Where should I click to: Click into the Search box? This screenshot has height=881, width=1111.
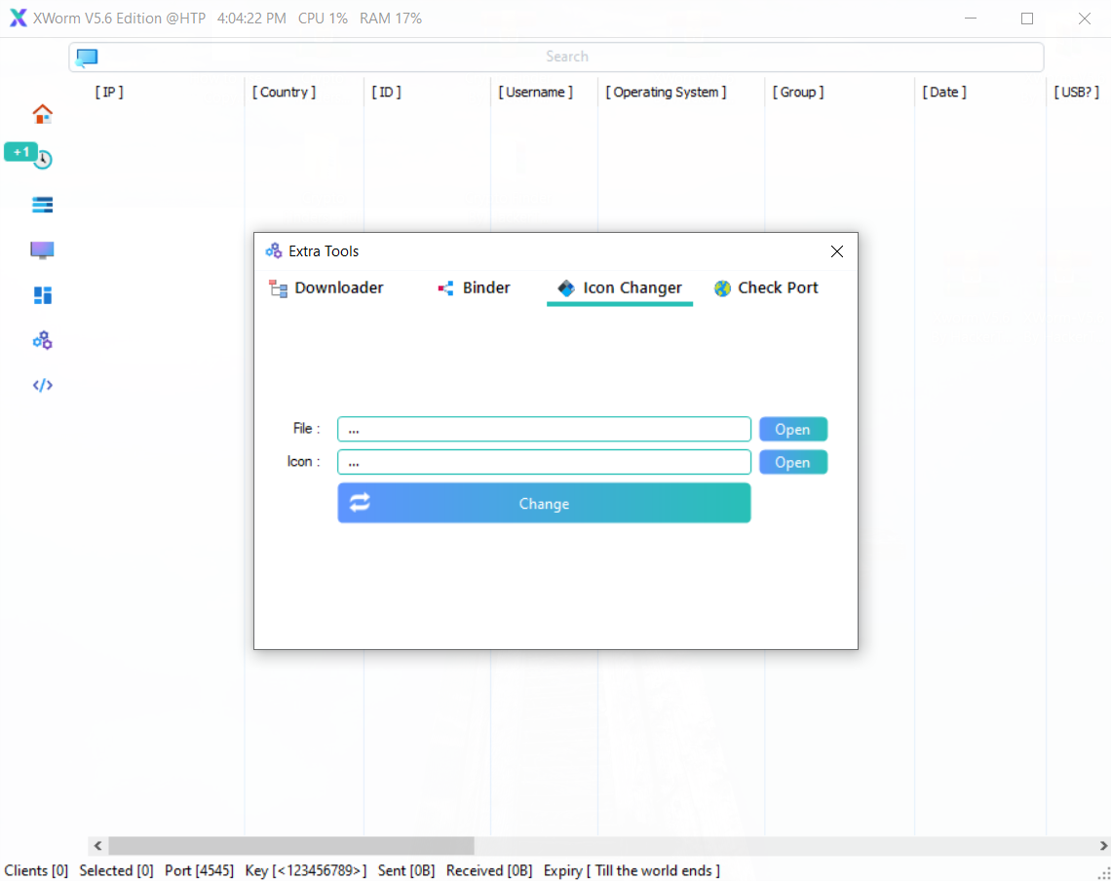(x=556, y=57)
